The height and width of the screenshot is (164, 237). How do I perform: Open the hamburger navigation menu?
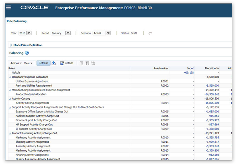(x=9, y=7)
